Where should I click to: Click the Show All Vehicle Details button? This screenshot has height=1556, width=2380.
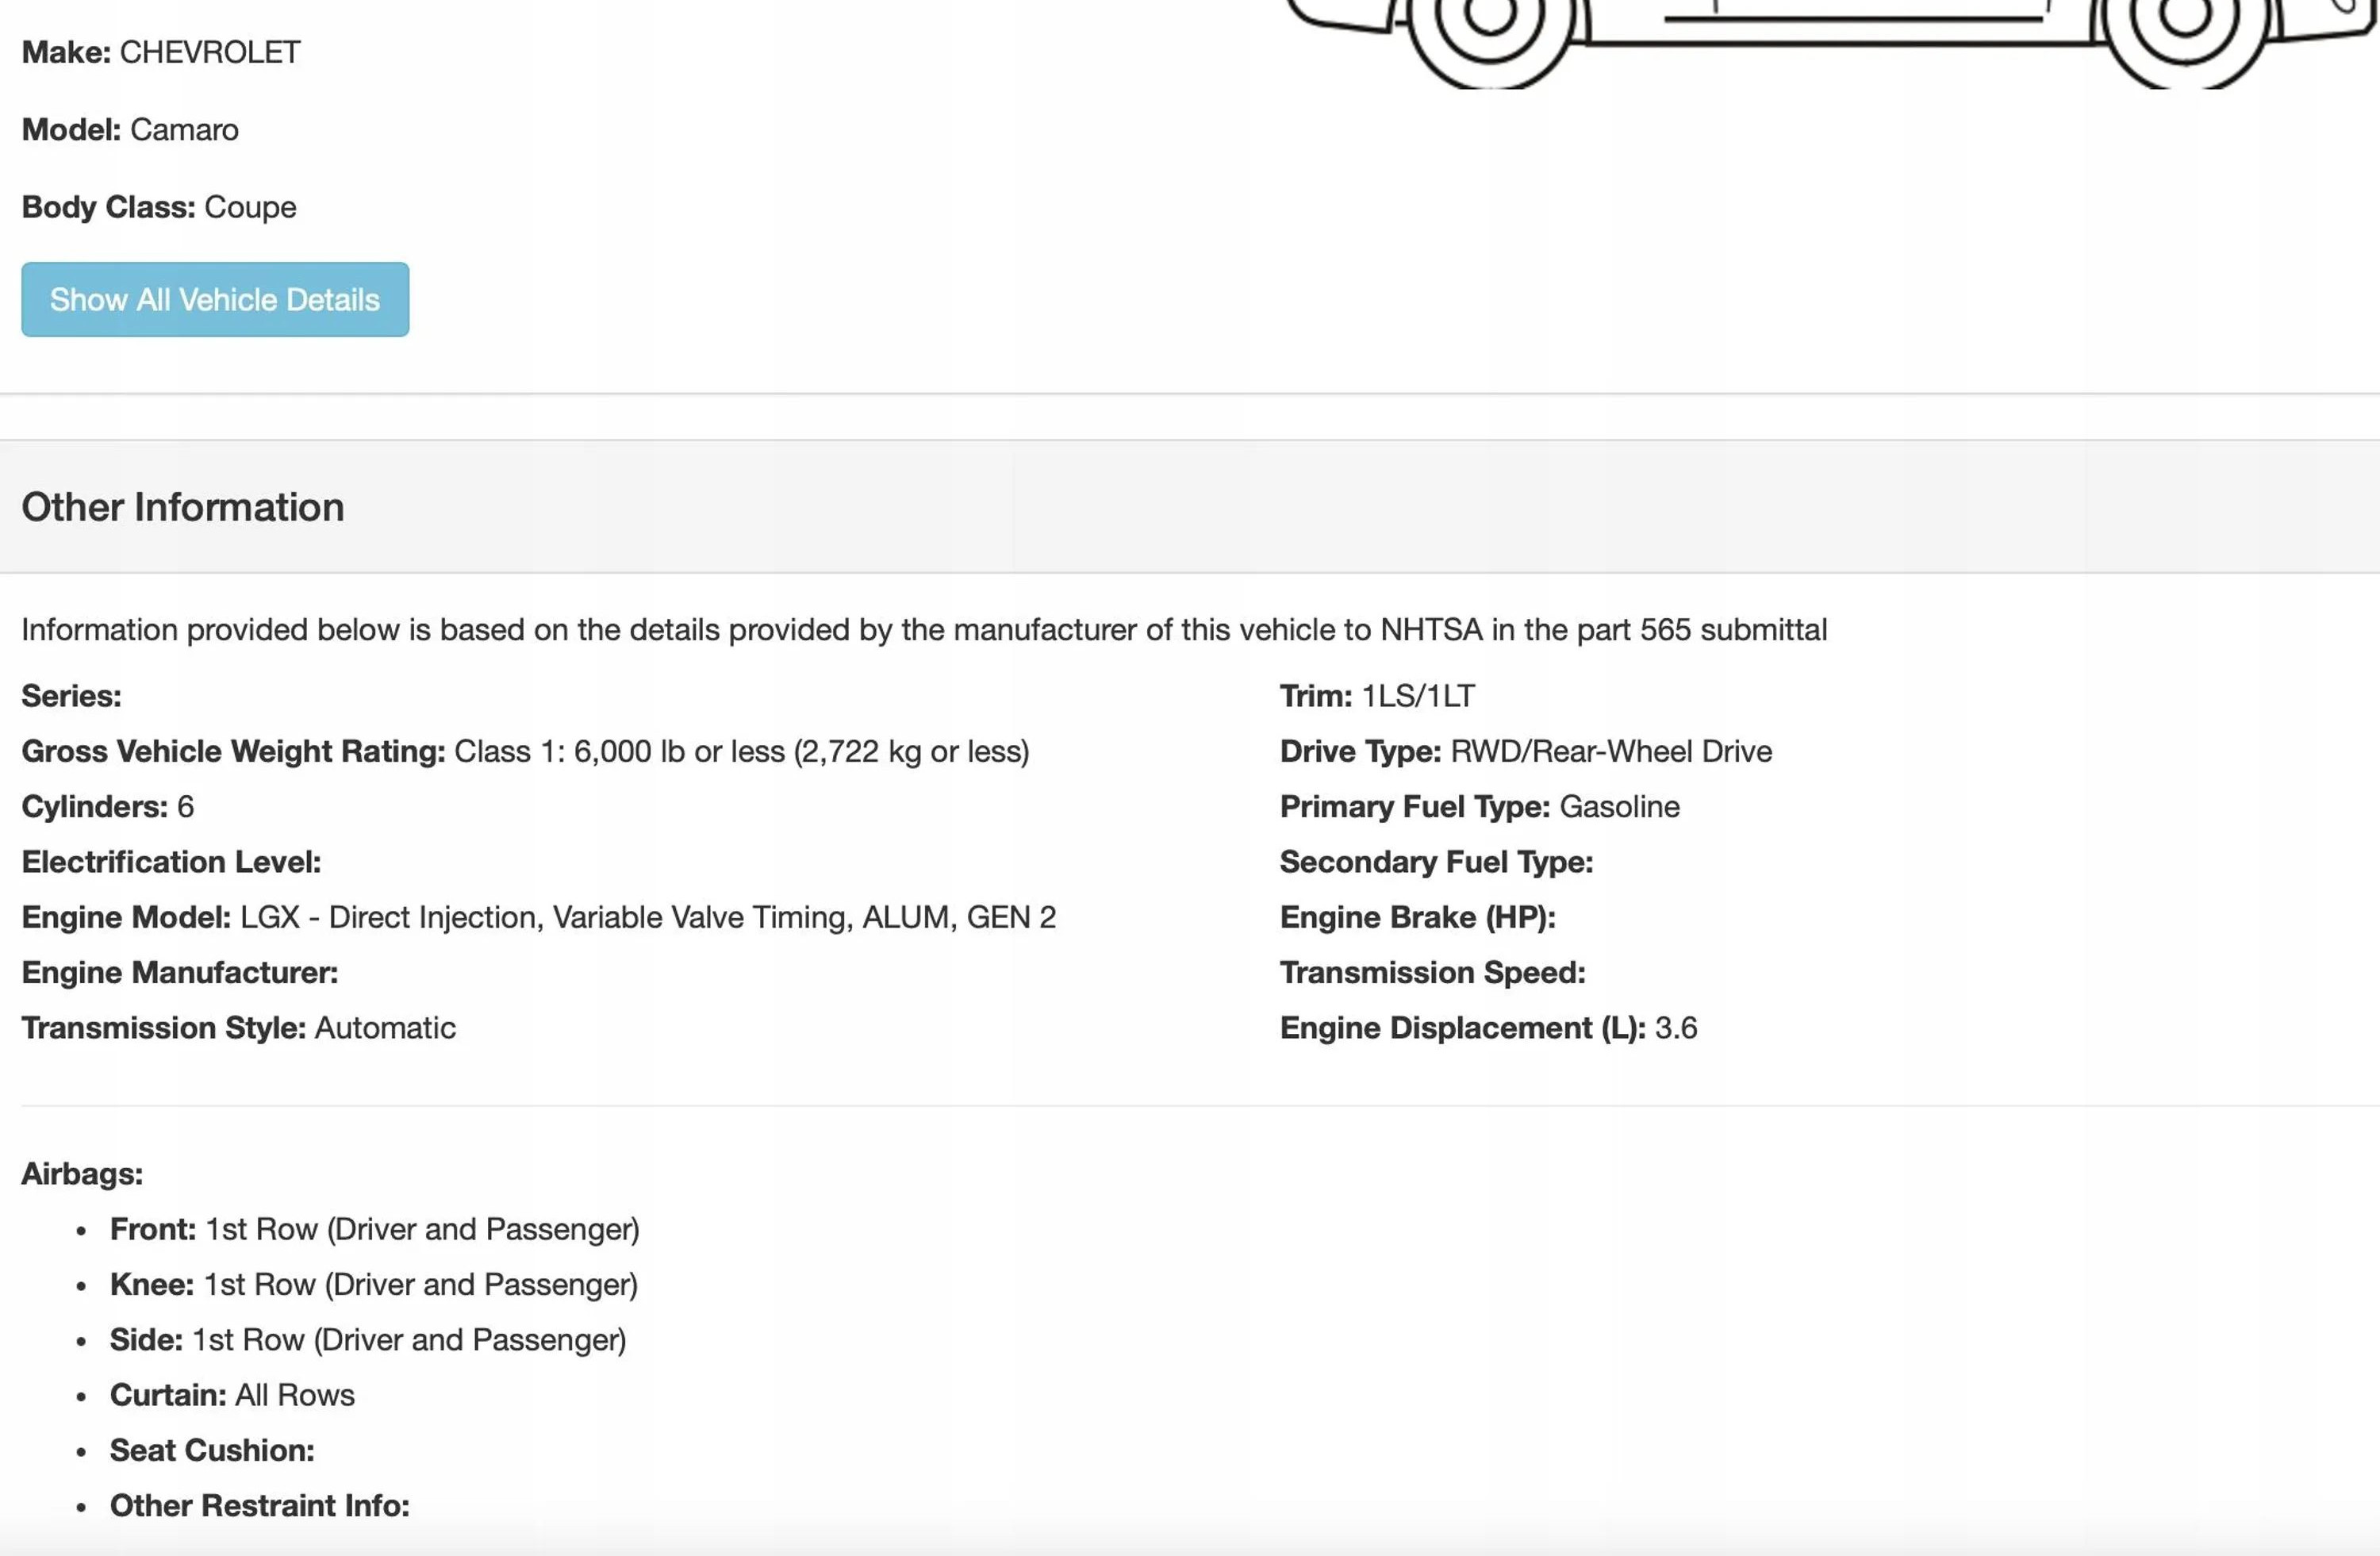tap(215, 300)
